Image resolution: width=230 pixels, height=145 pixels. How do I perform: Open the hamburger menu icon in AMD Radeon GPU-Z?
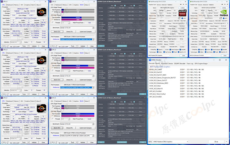(186, 5)
